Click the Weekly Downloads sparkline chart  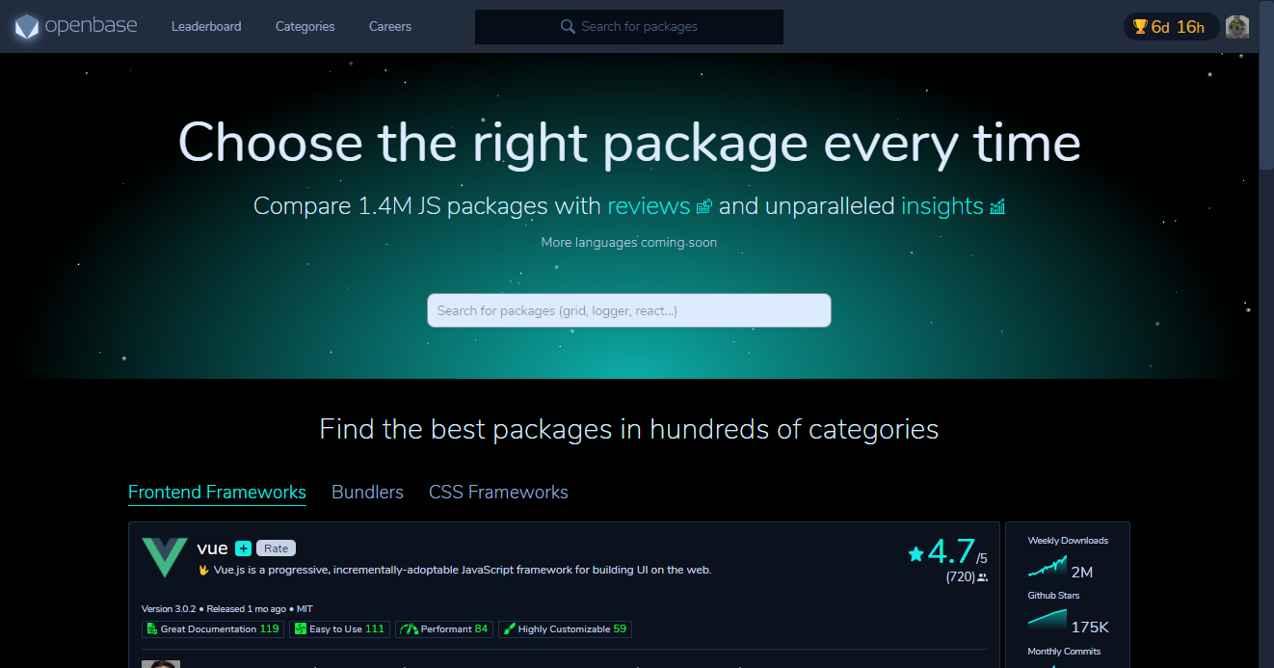click(x=1048, y=566)
